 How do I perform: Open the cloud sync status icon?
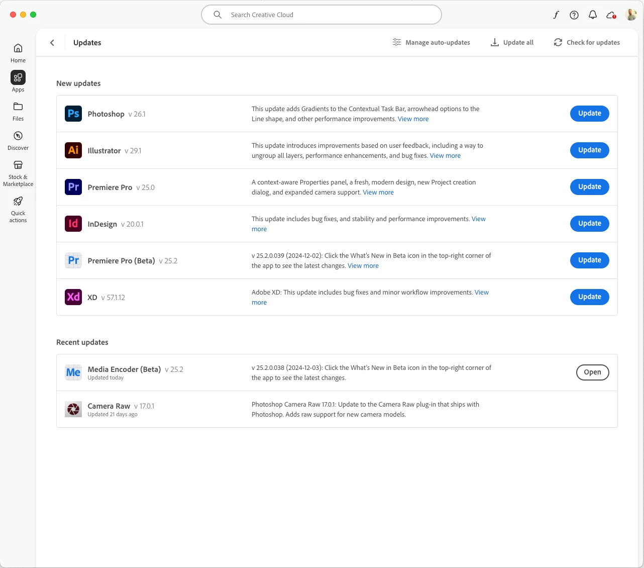click(x=611, y=15)
